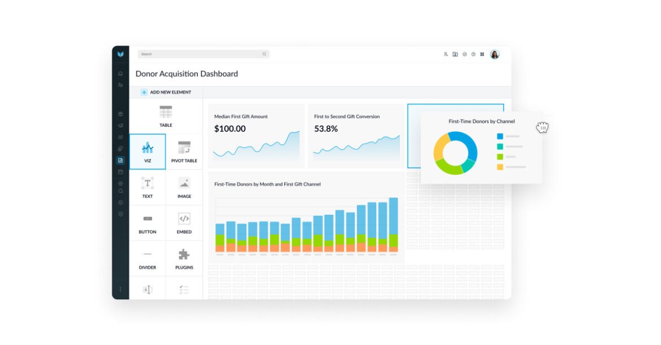Open the Median First Gift Amount card
The height and width of the screenshot is (345, 661).
(256, 135)
